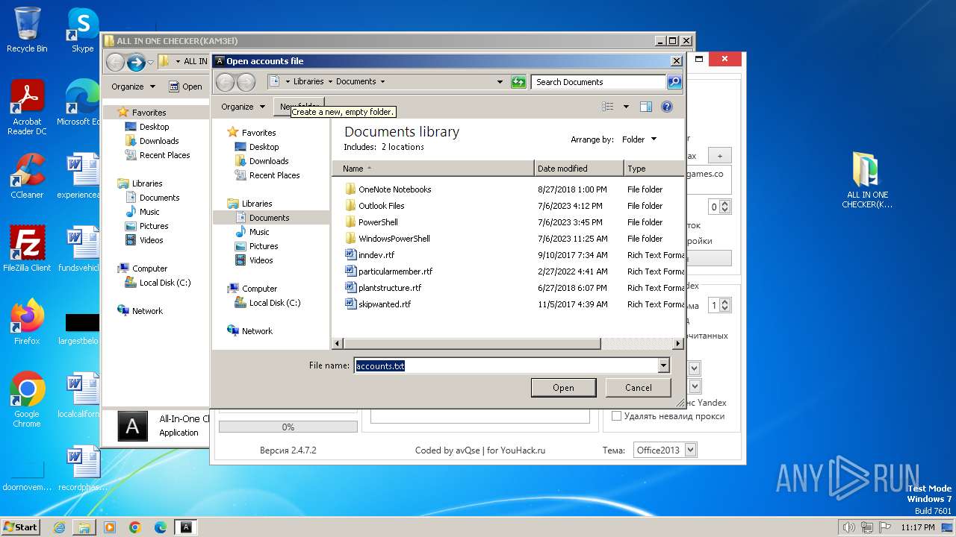Open the Тема Office2013 theme dropdown
Image resolution: width=956 pixels, height=537 pixels.
point(690,450)
